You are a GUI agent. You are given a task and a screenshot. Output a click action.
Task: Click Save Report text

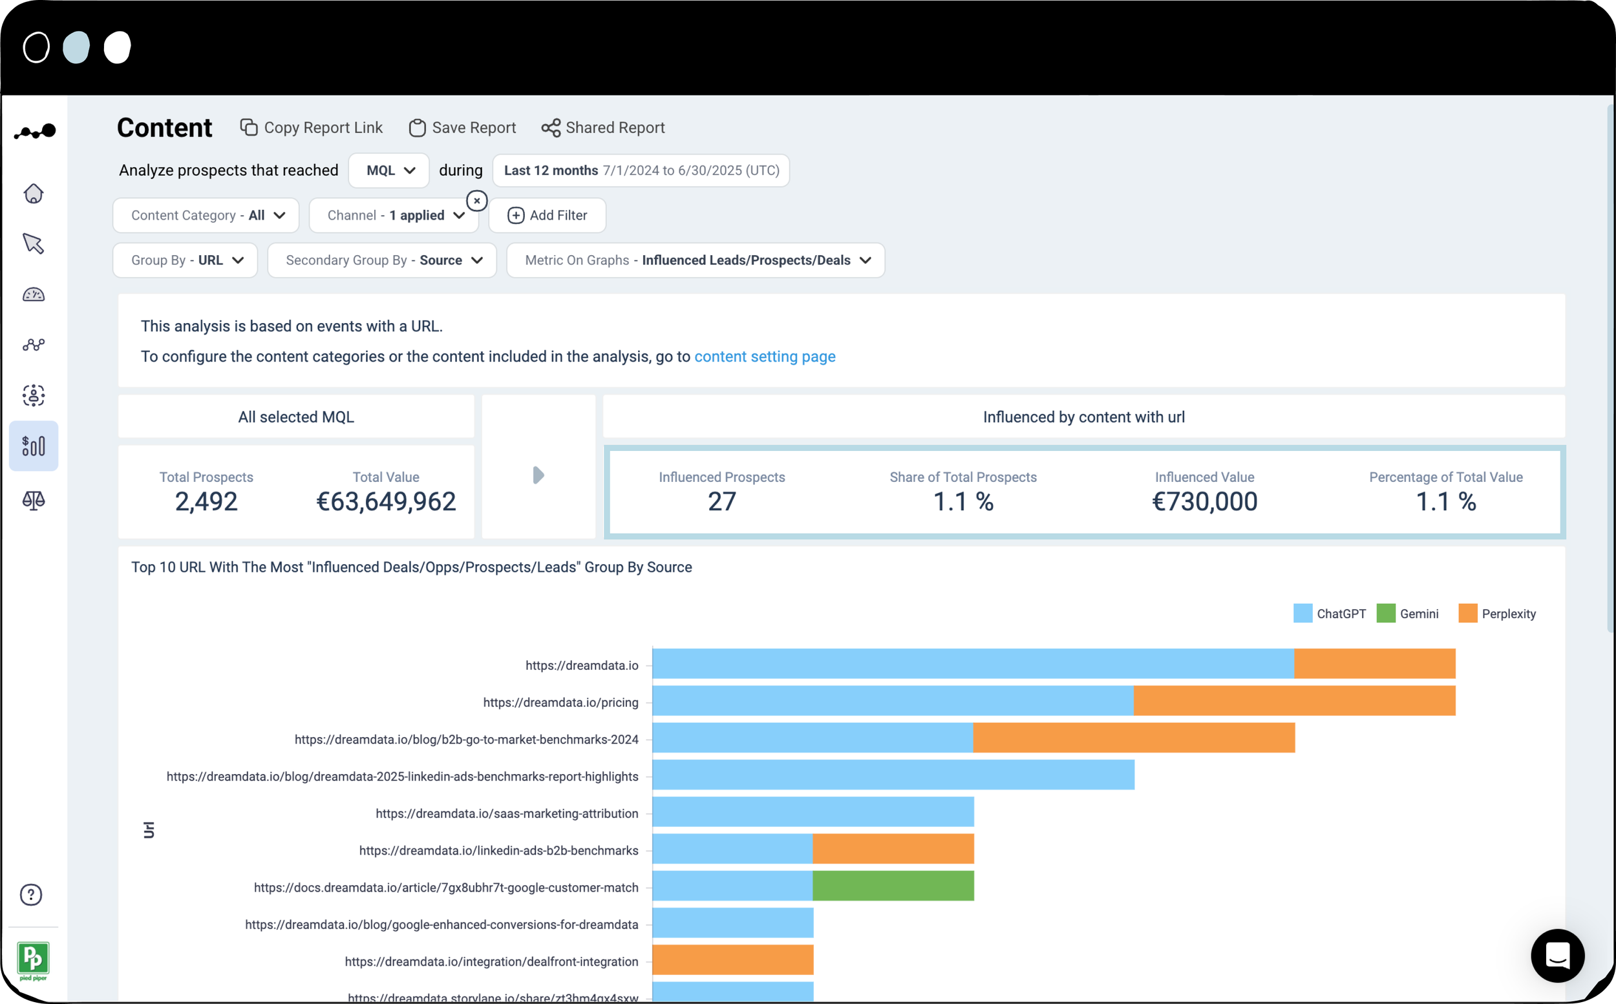point(474,127)
